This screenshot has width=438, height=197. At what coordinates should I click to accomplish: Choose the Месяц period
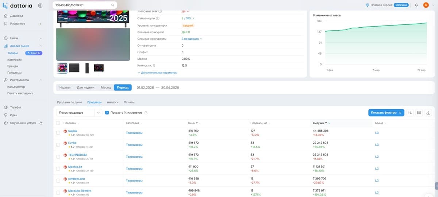[106, 87]
